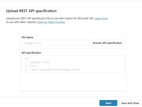Click the "openapi": "3.0.0" line
The image size is (142, 107).
click(x=40, y=62)
